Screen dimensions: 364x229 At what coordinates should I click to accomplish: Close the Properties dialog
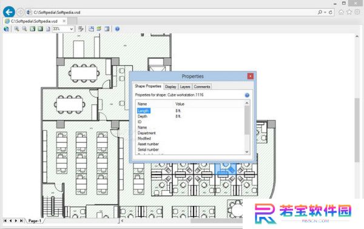(250, 76)
